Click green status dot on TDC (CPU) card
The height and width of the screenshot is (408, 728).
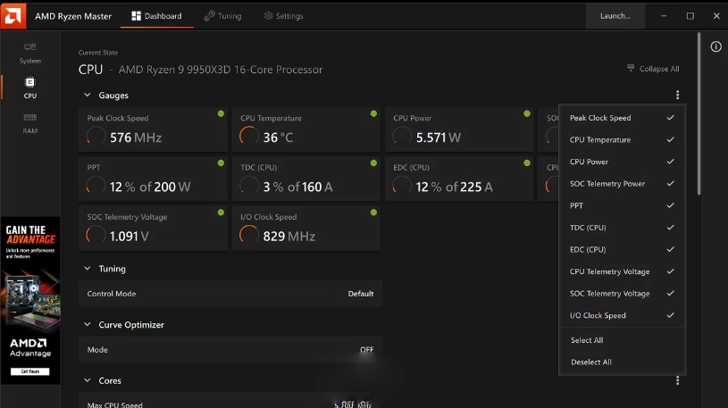(x=373, y=162)
